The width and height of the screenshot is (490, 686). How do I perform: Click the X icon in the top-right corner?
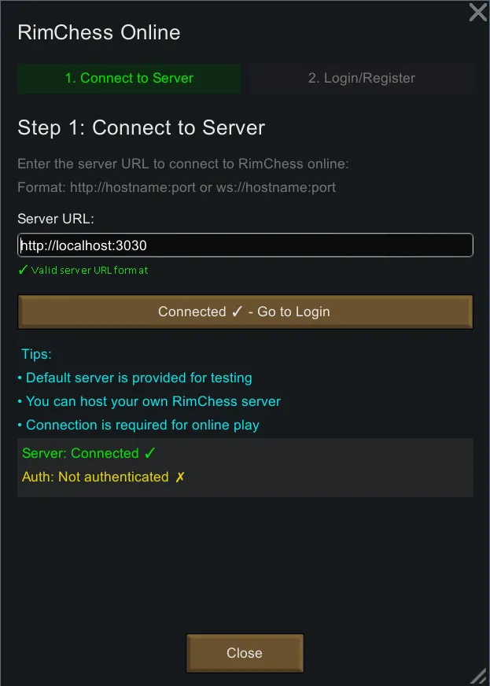coord(477,12)
